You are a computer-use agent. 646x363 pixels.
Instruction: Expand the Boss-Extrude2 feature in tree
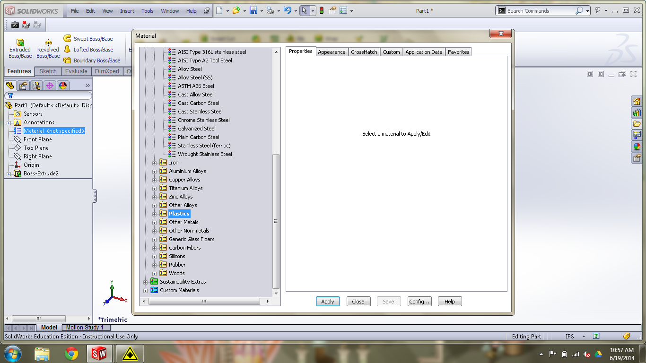click(8, 174)
